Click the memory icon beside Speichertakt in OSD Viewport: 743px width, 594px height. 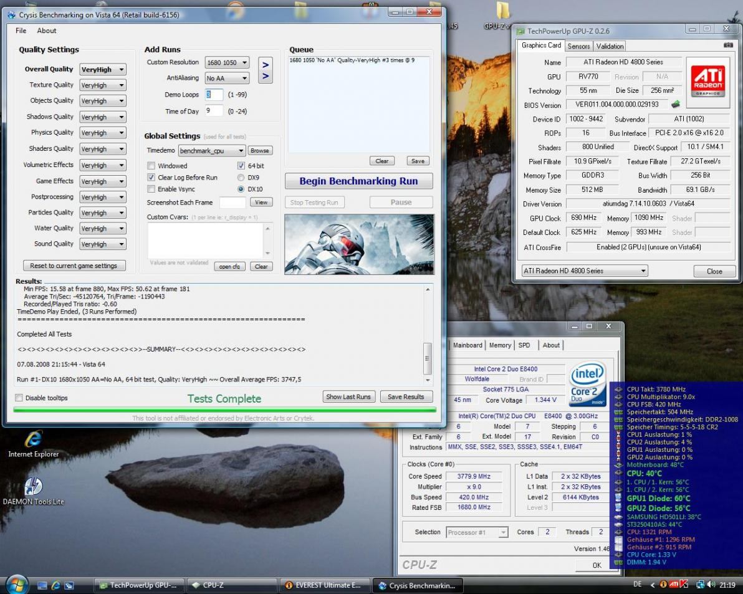(618, 412)
